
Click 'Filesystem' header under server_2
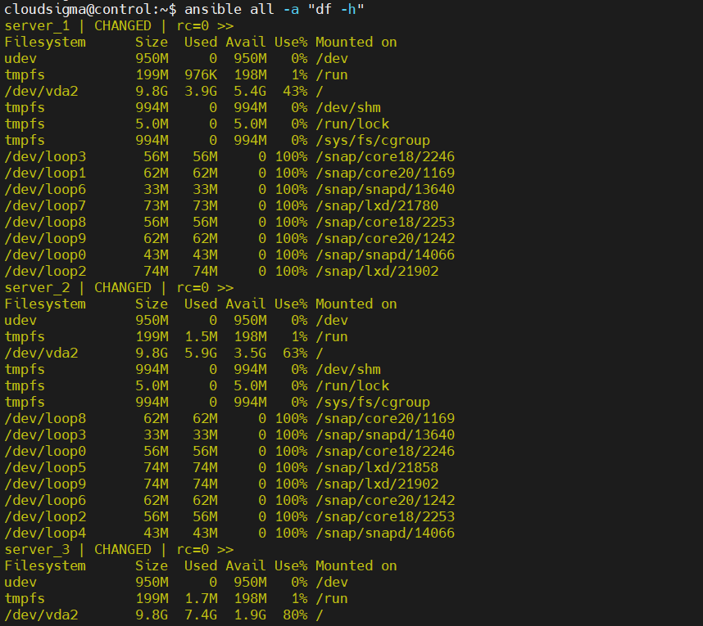[45, 304]
